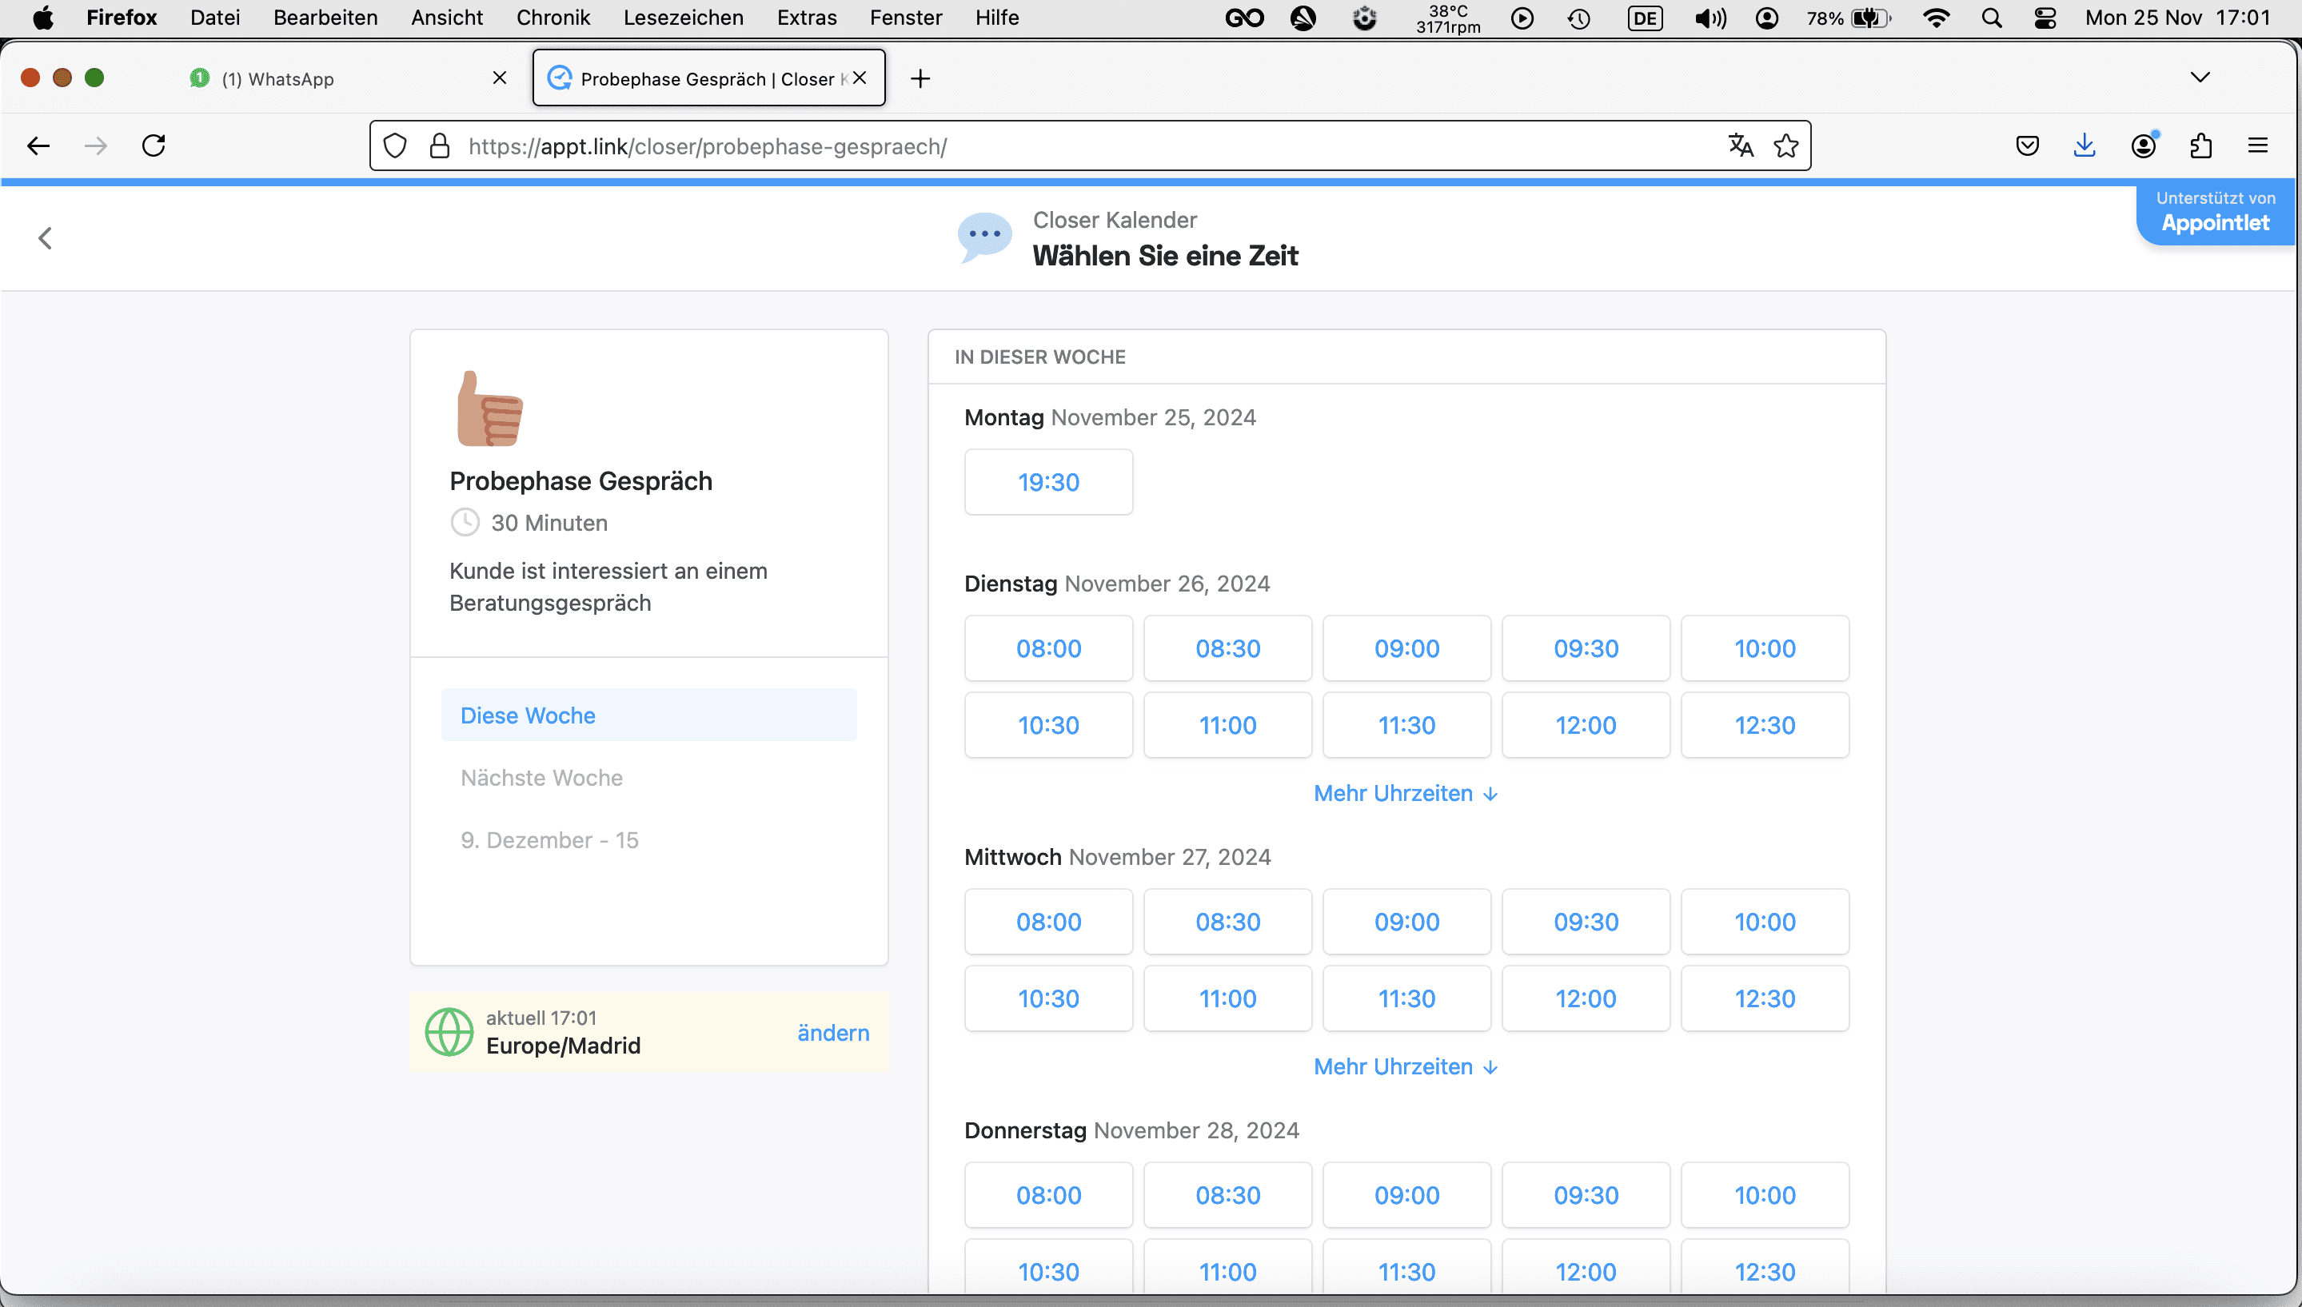
Task: Expand Mehr Uhrzeiten under Dienstag
Action: [x=1406, y=794]
